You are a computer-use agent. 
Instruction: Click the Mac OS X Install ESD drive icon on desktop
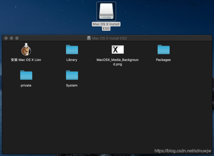[106, 11]
